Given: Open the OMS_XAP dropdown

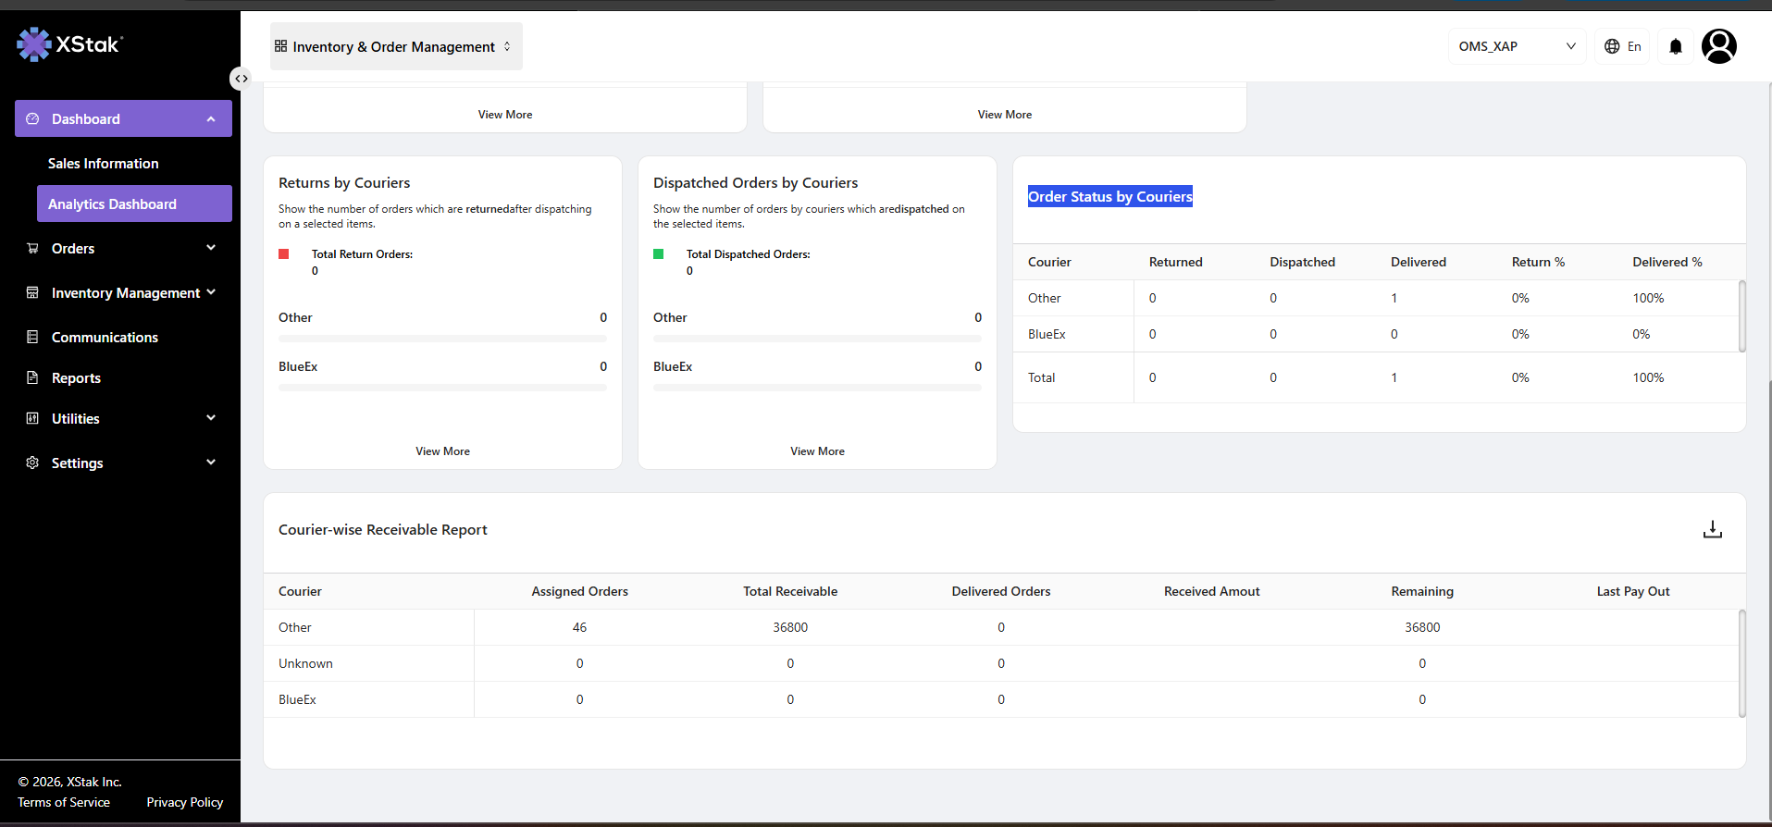Looking at the screenshot, I should pyautogui.click(x=1517, y=46).
